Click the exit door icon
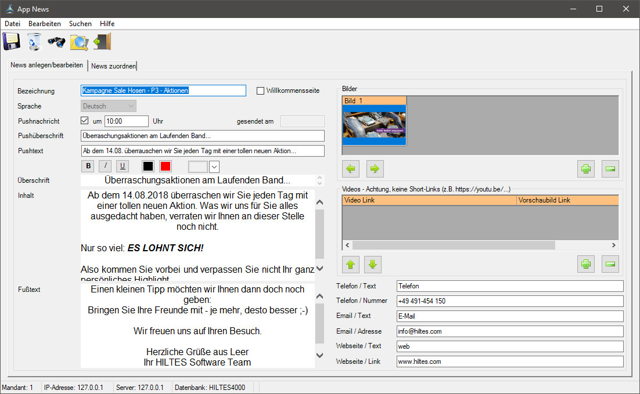This screenshot has width=640, height=394. click(x=102, y=42)
